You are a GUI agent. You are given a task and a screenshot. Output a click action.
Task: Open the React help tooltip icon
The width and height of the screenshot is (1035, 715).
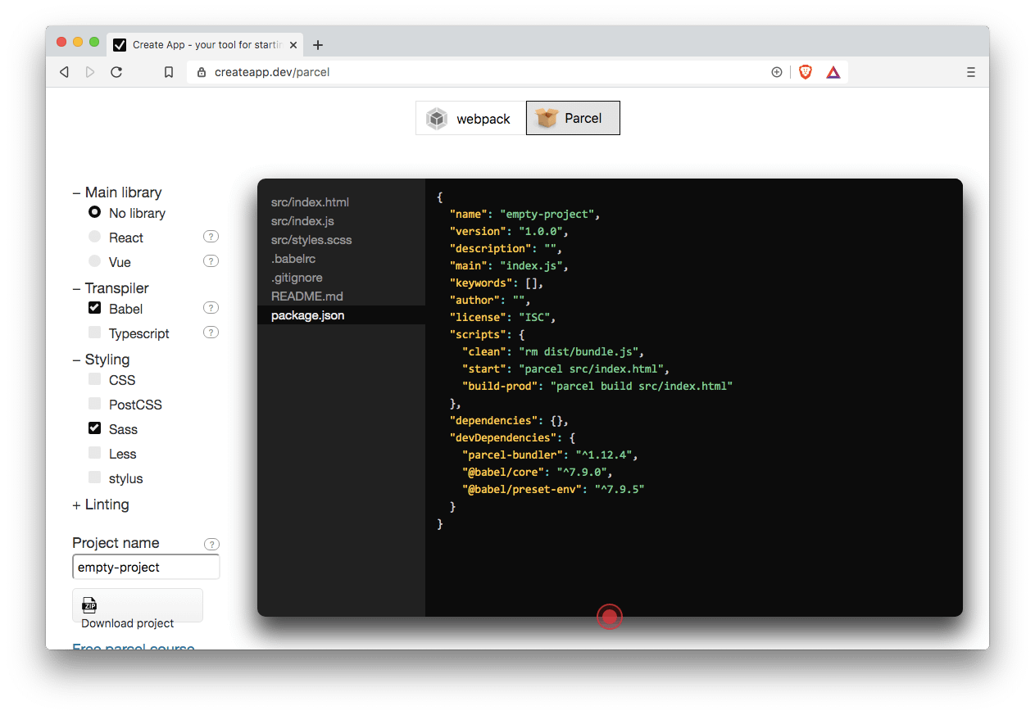[211, 236]
